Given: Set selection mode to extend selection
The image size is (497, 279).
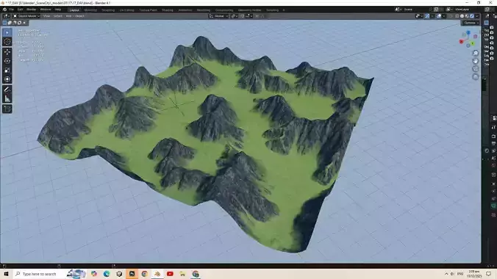Looking at the screenshot, I should 10,23.
